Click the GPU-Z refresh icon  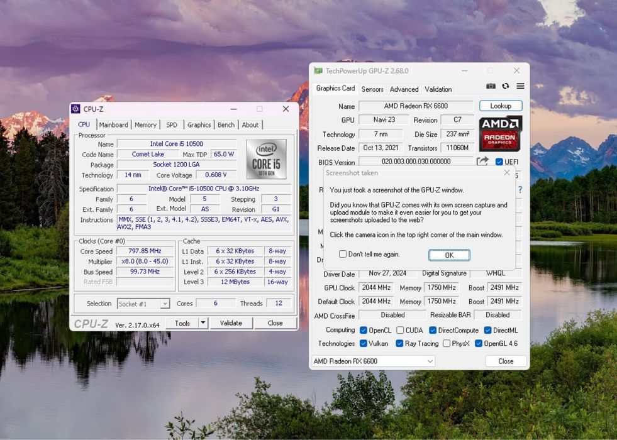coord(506,85)
